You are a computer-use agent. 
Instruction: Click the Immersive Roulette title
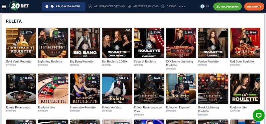(83, 107)
